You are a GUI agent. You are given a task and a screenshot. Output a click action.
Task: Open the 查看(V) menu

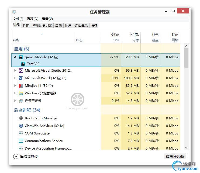tap(47, 19)
